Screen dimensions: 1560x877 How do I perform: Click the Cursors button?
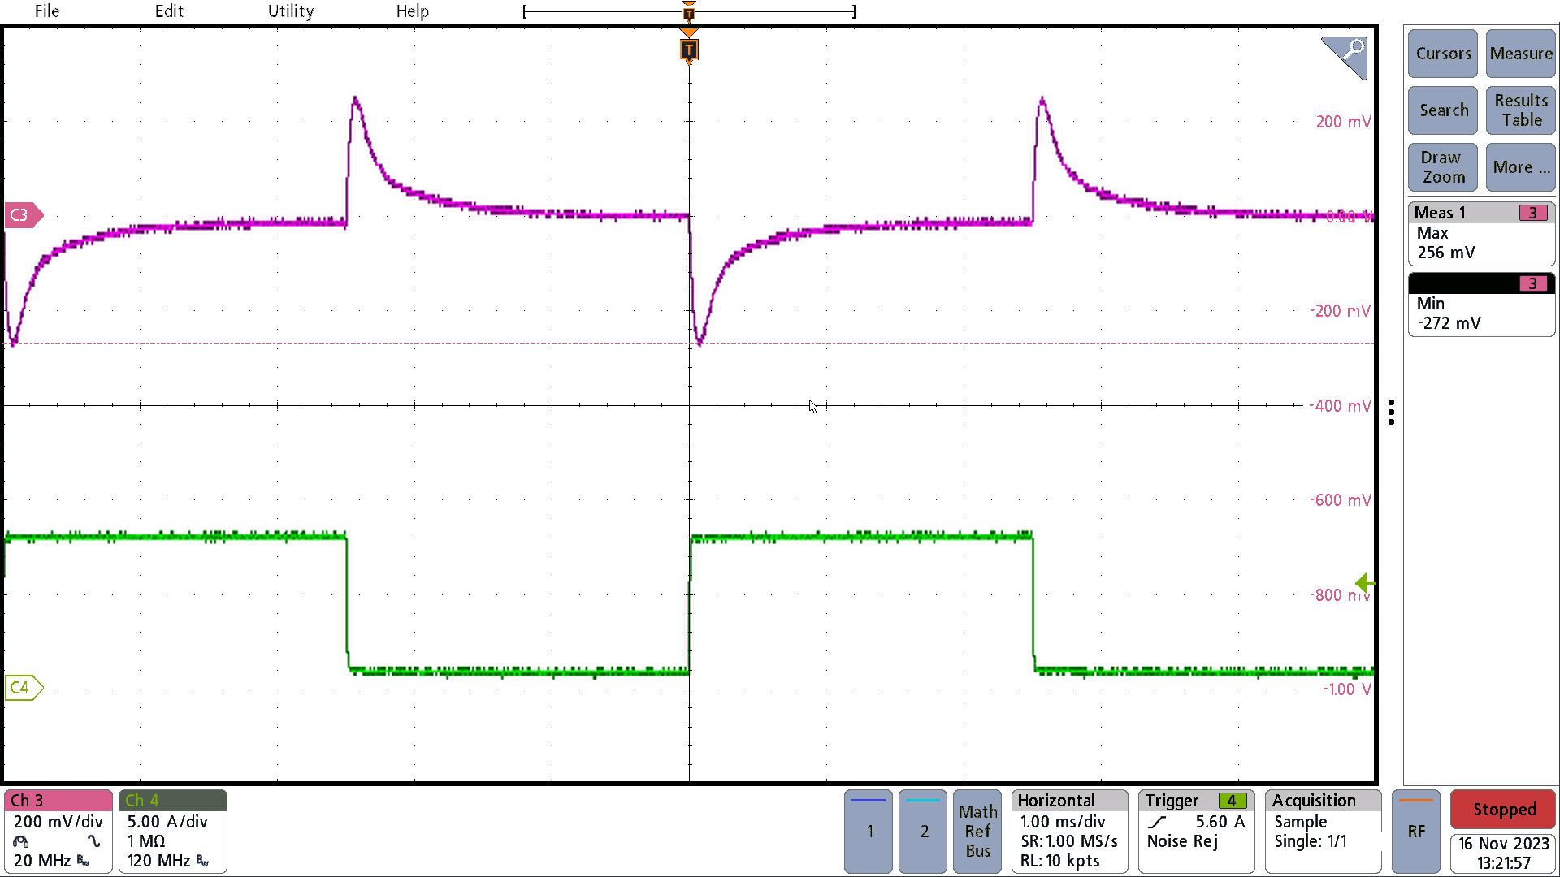pos(1443,54)
